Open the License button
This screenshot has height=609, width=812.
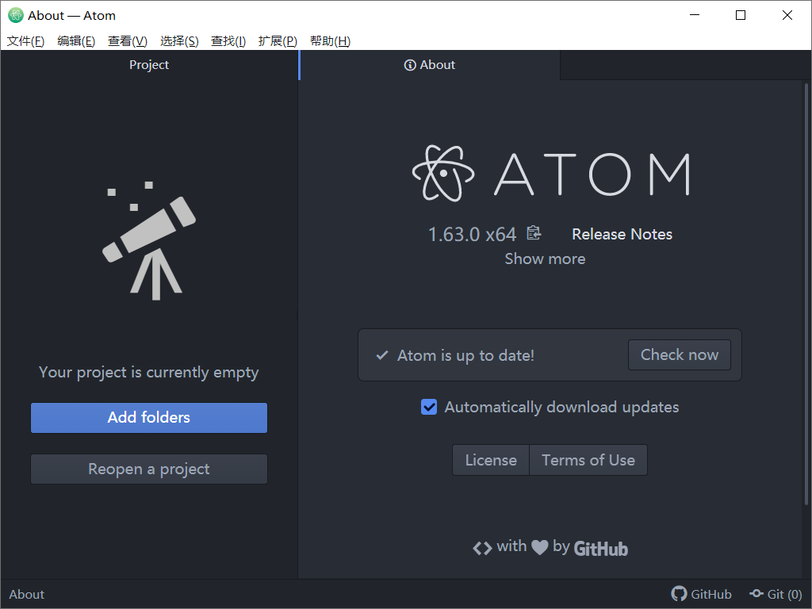pos(491,460)
